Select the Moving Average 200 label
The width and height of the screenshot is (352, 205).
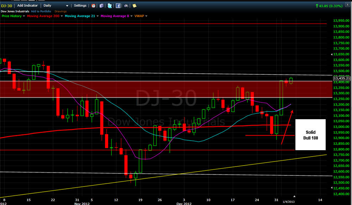tap(43, 16)
